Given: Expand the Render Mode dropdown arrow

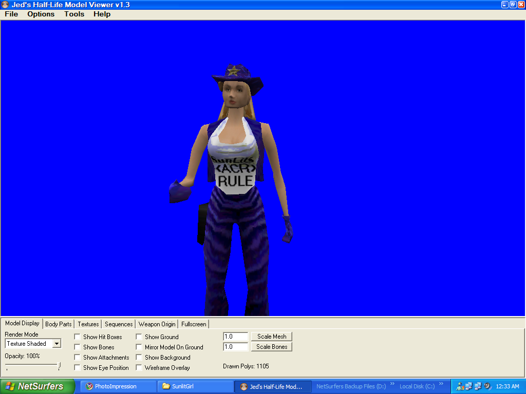Looking at the screenshot, I should coord(57,344).
